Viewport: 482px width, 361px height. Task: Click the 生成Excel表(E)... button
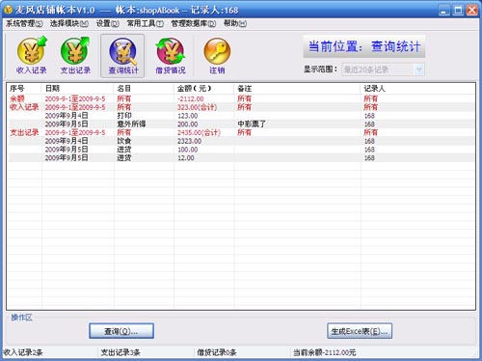click(360, 331)
